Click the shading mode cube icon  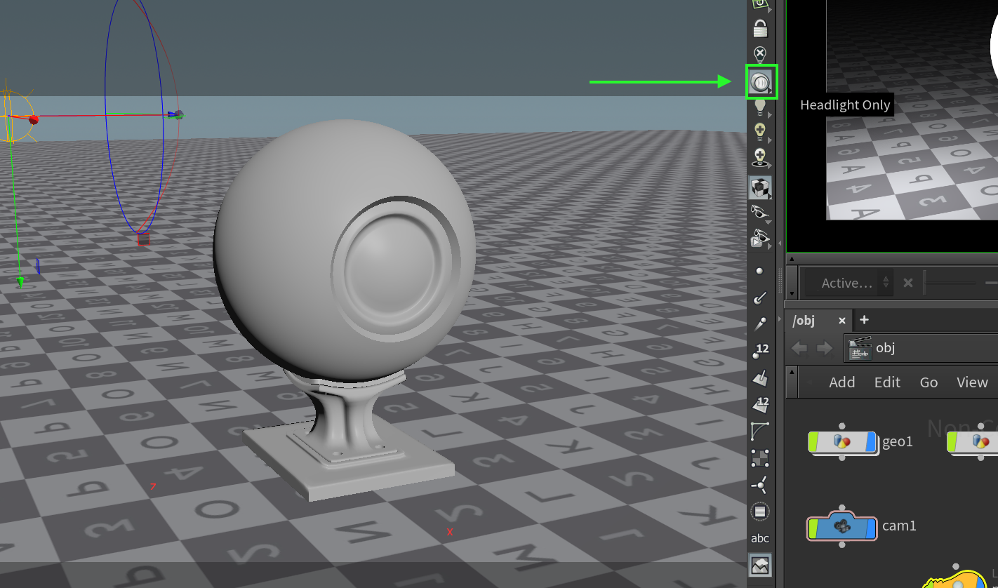point(760,187)
